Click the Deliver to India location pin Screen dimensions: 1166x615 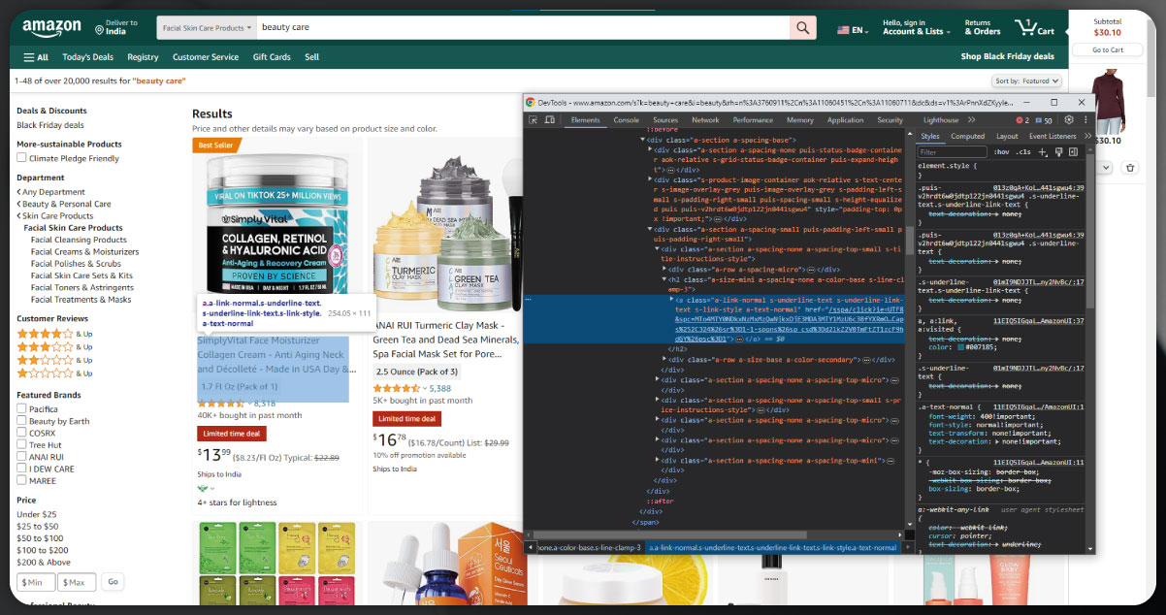point(100,31)
